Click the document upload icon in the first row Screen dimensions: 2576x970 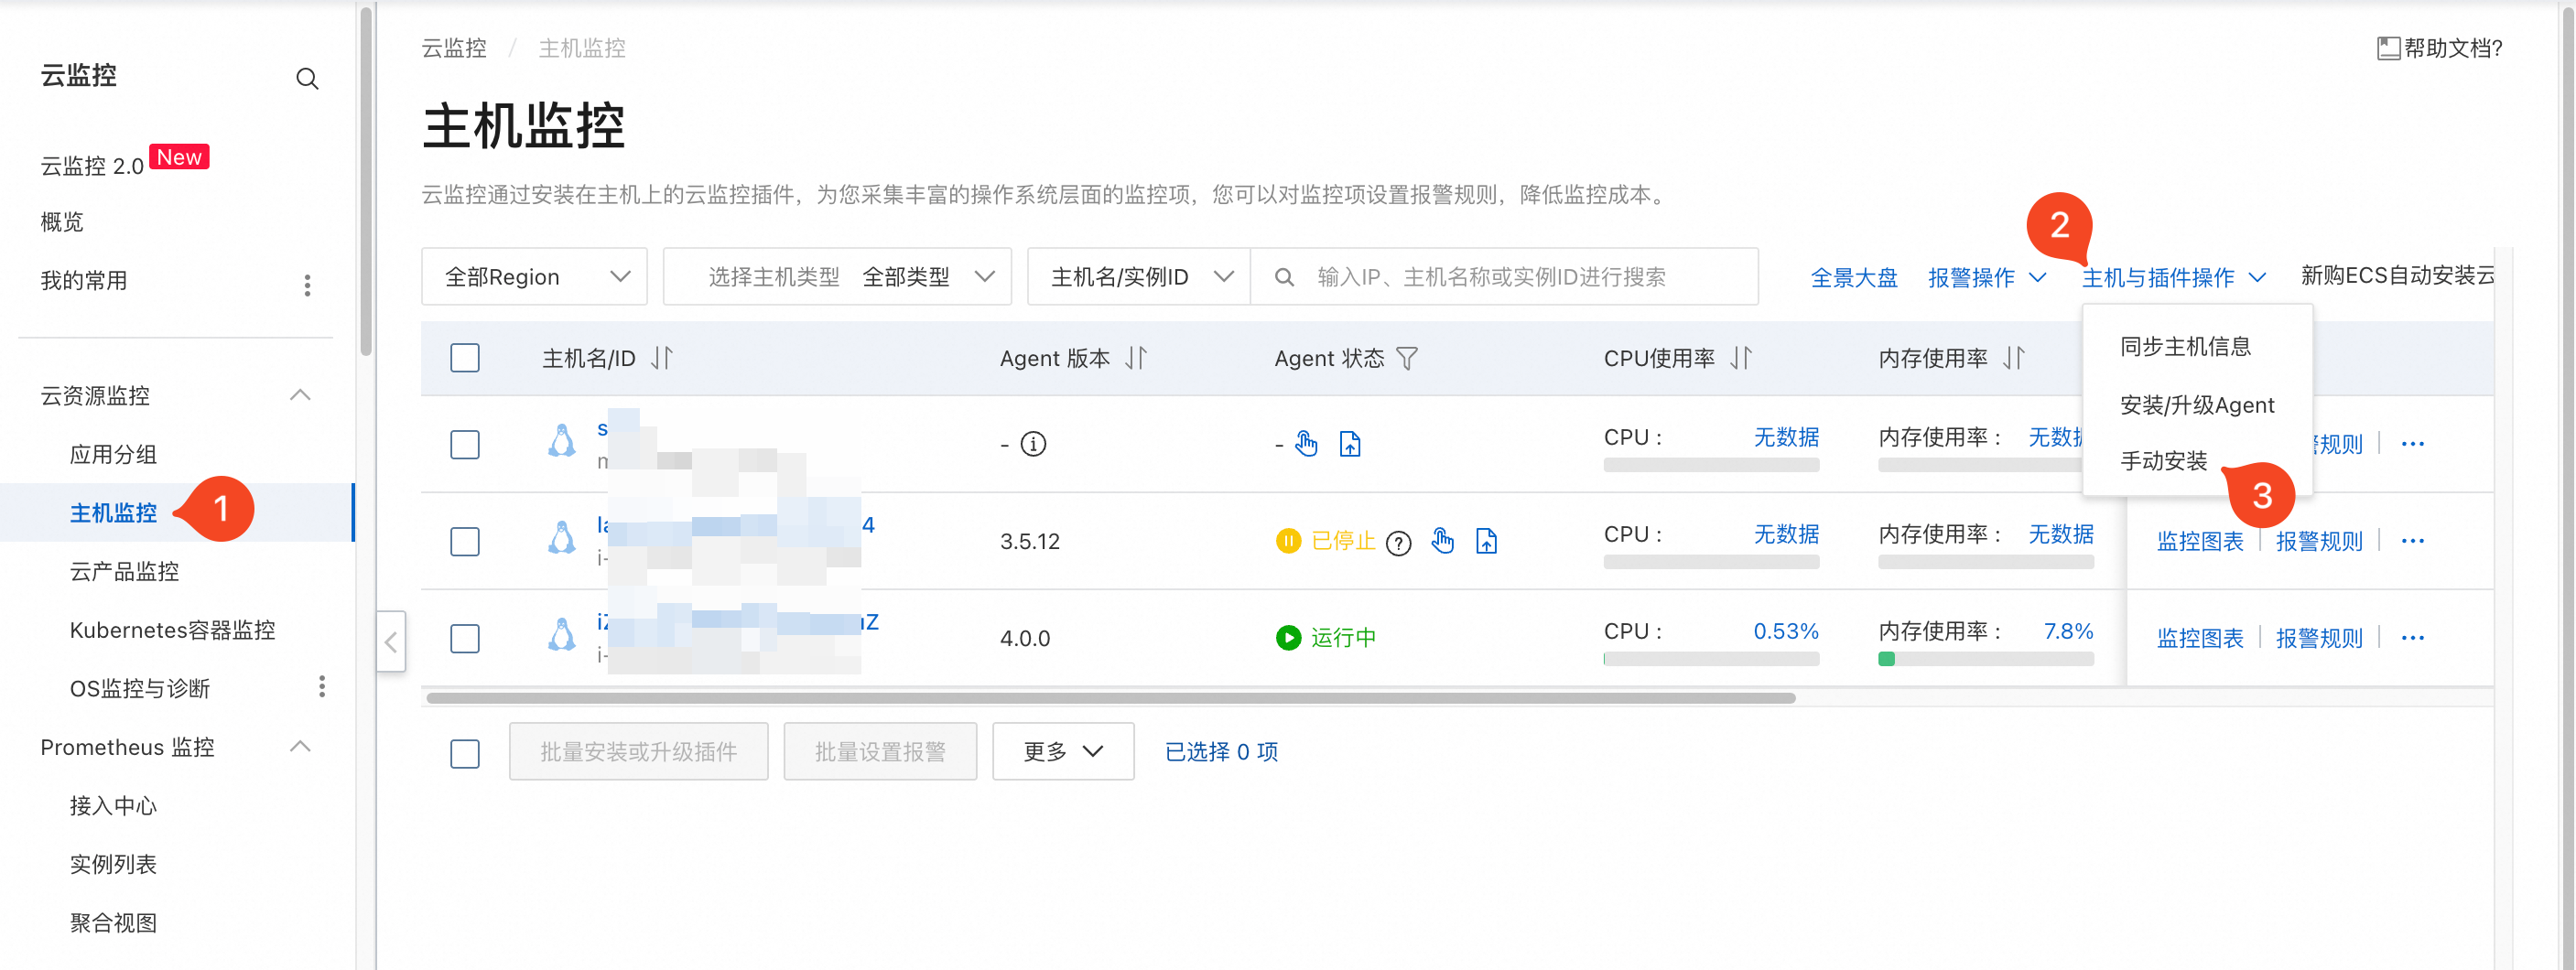pos(1350,443)
